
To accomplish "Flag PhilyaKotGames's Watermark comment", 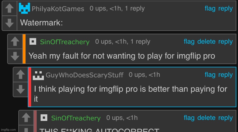I will [x=210, y=9].
